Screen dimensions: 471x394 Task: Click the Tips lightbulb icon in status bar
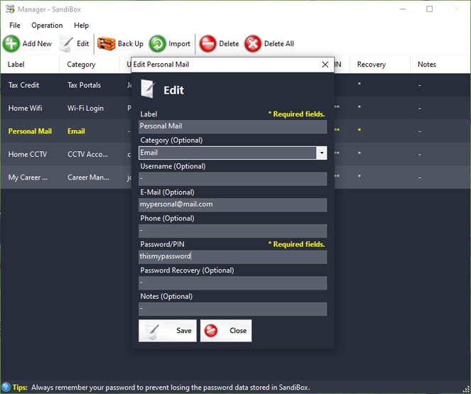(x=6, y=388)
